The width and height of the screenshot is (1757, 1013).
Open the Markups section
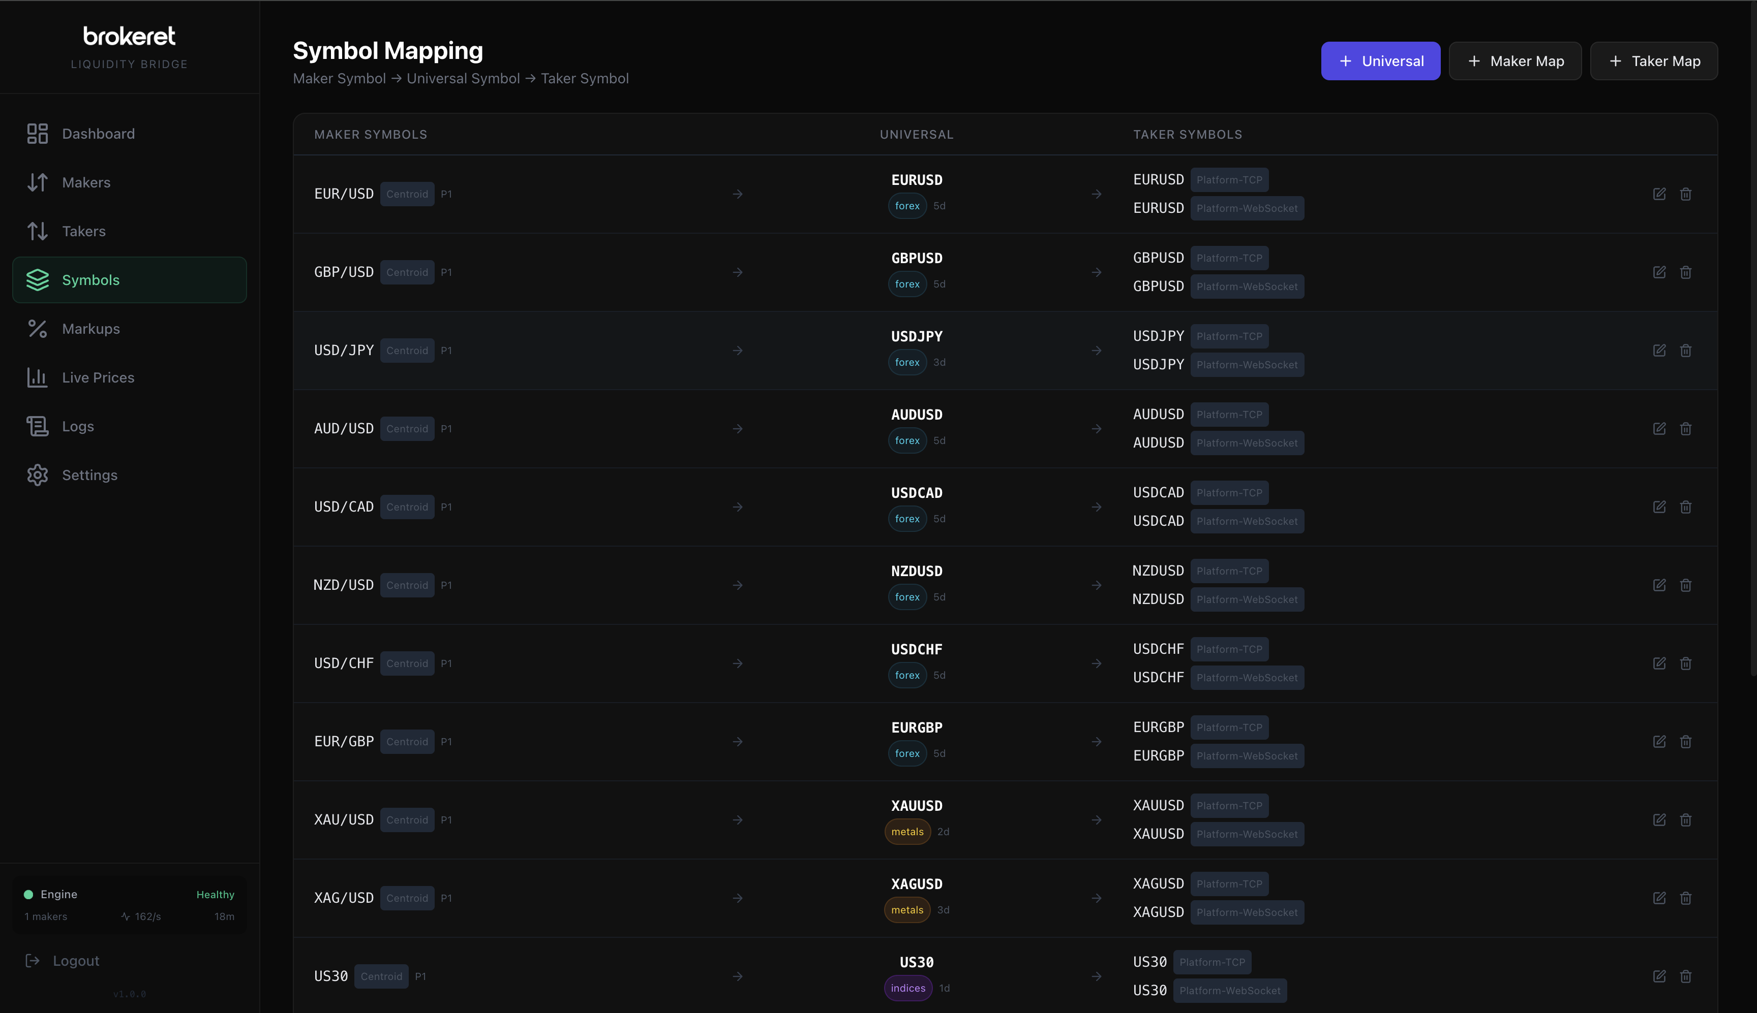point(91,328)
